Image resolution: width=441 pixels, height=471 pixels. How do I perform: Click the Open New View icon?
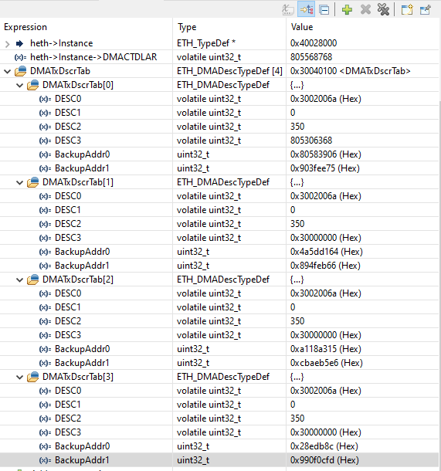pyautogui.click(x=407, y=9)
